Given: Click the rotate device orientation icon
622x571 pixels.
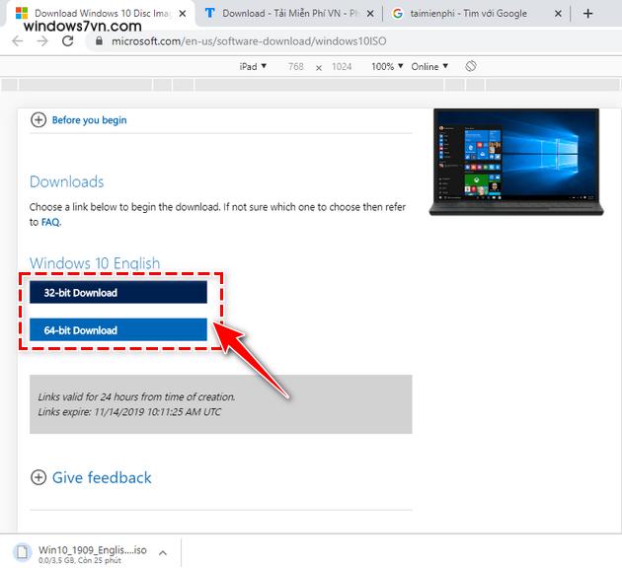Looking at the screenshot, I should [471, 66].
